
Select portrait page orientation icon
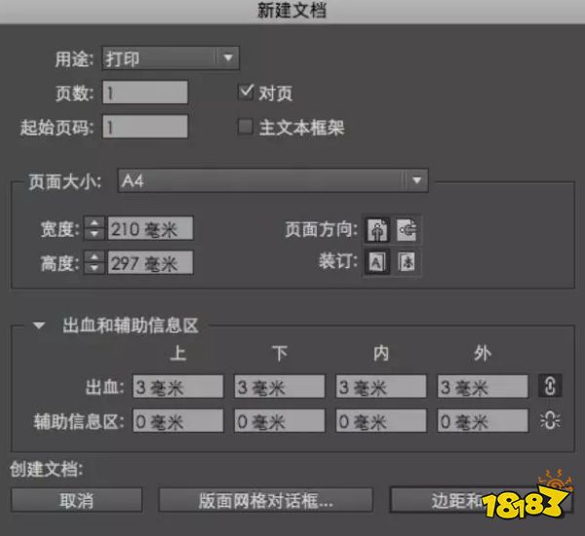(376, 230)
